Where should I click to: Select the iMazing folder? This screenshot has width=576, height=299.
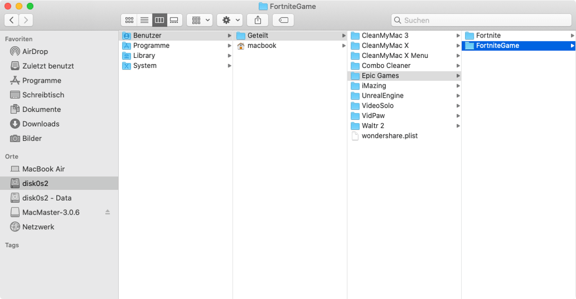click(x=405, y=85)
